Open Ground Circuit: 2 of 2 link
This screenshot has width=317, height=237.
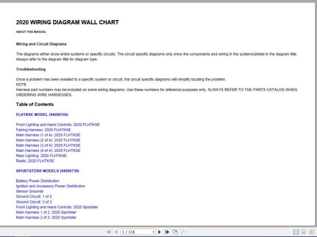click(x=34, y=202)
